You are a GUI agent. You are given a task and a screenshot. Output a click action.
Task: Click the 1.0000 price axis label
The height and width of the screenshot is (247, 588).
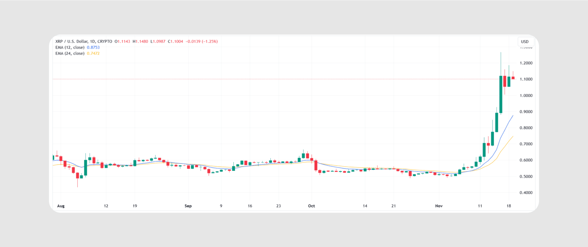click(526, 96)
